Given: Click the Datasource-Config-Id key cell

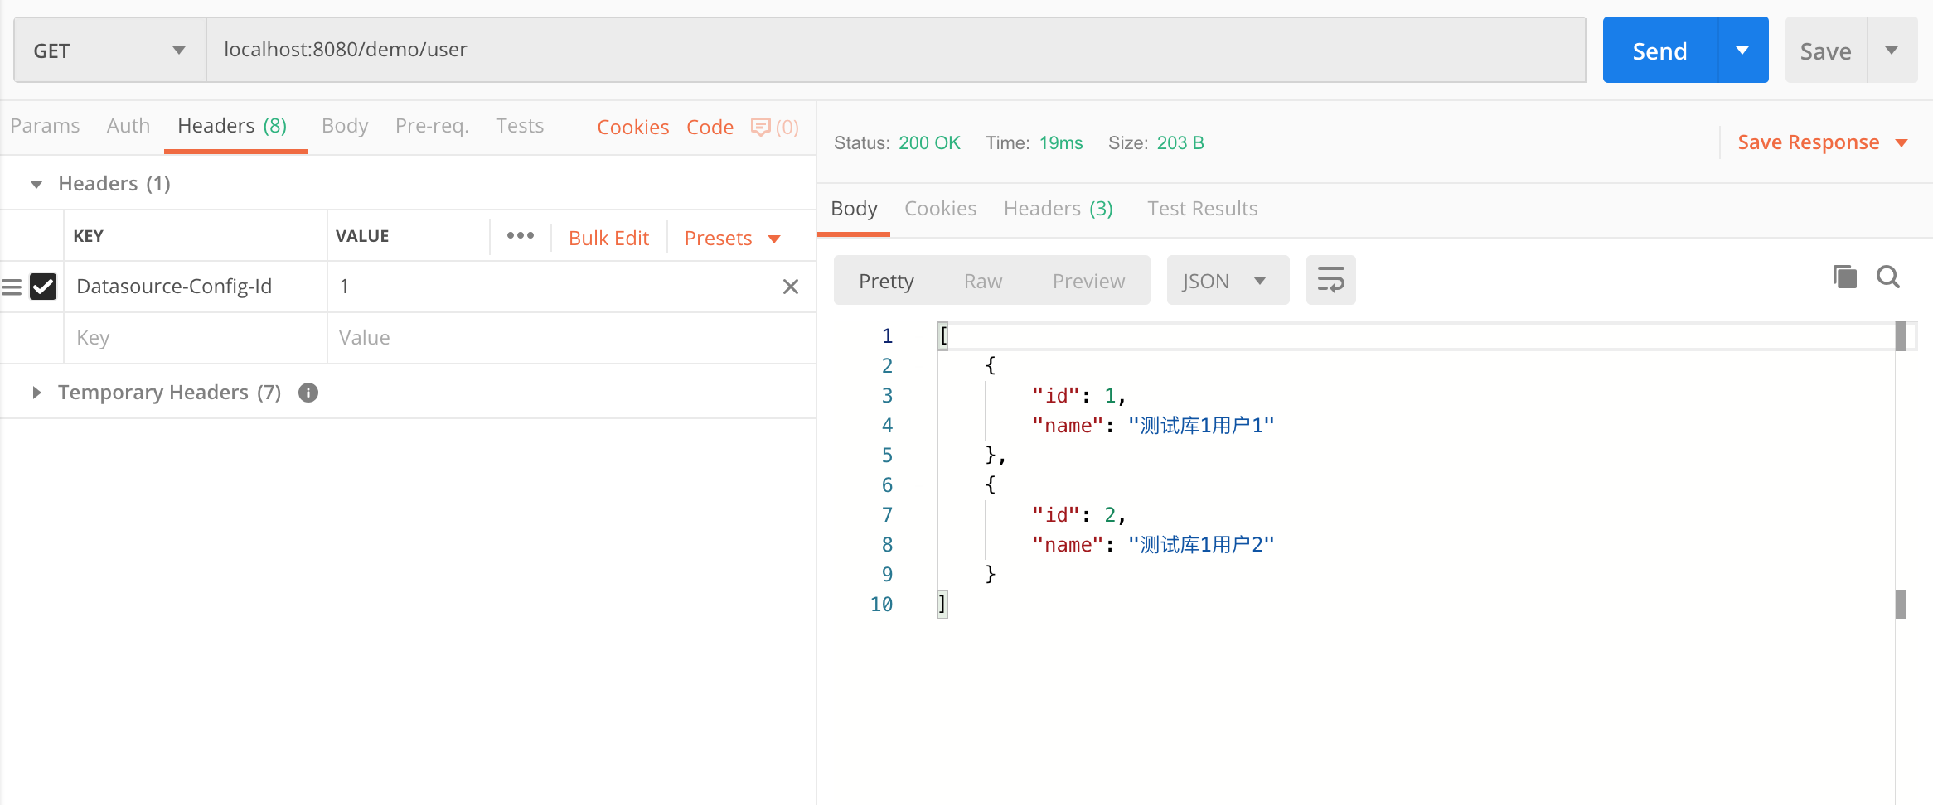Looking at the screenshot, I should (x=196, y=287).
